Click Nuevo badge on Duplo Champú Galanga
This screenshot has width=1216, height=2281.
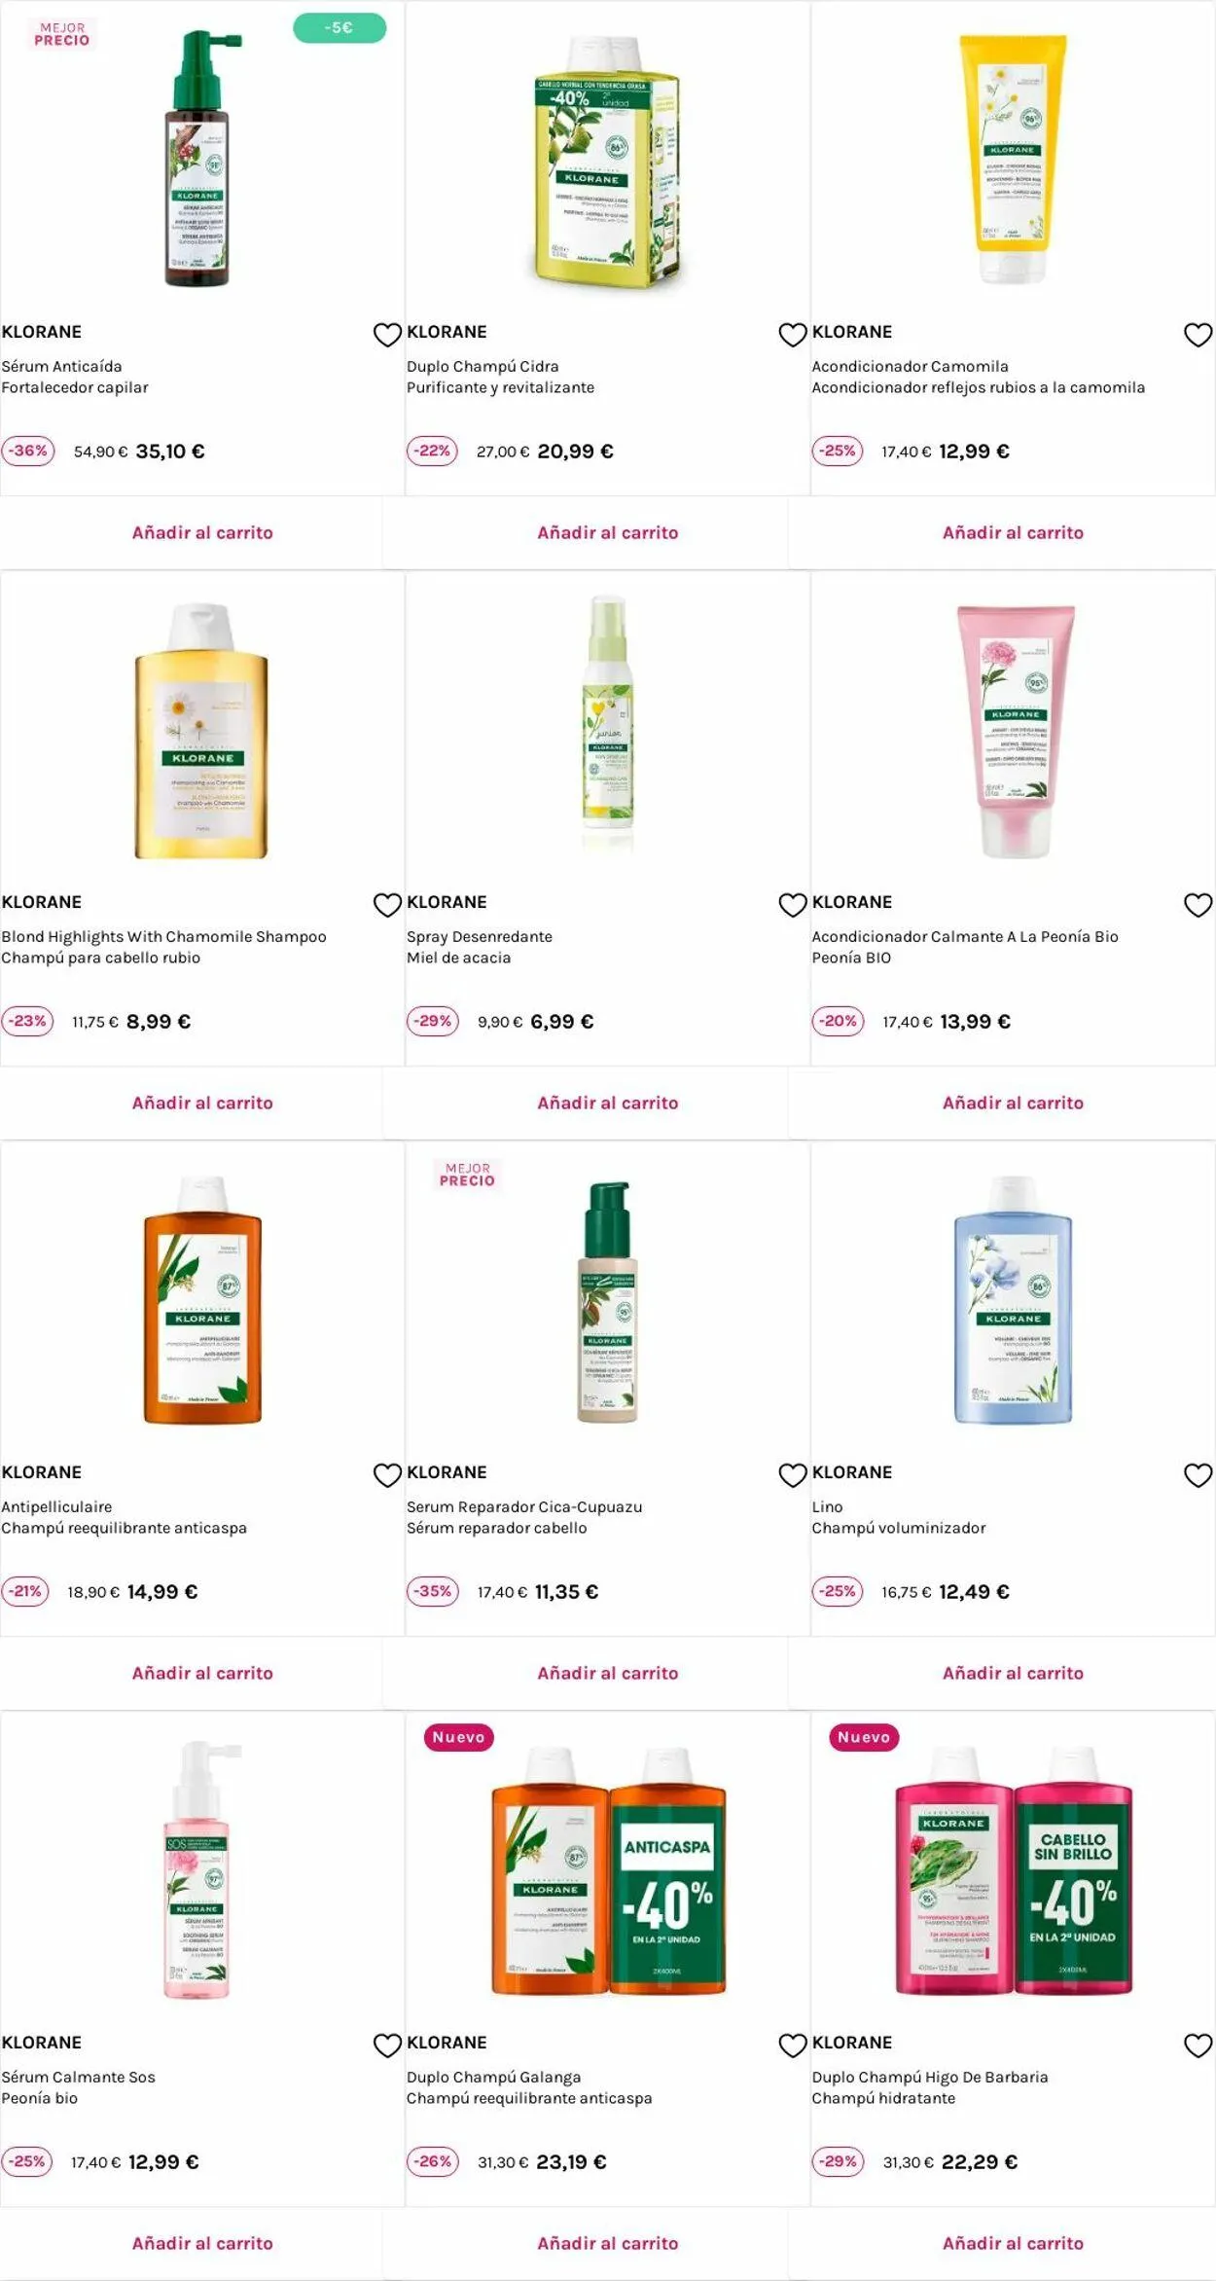(458, 1737)
